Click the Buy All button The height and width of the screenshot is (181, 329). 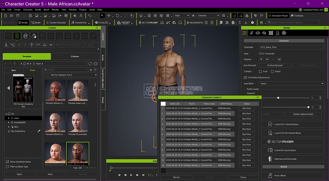(x=176, y=177)
